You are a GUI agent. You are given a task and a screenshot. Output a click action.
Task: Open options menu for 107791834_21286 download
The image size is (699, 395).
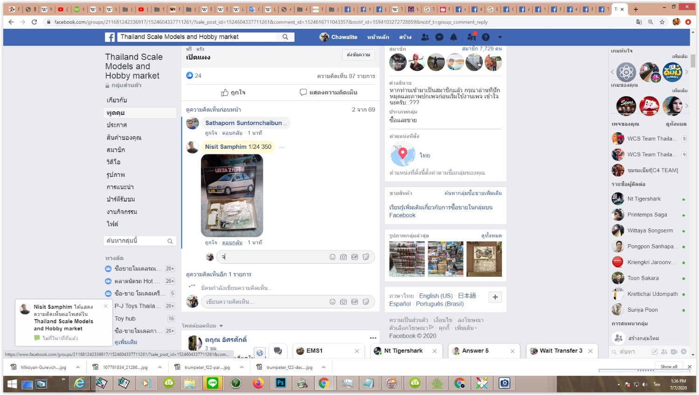160,367
